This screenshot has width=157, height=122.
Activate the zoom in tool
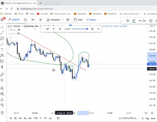point(2,80)
